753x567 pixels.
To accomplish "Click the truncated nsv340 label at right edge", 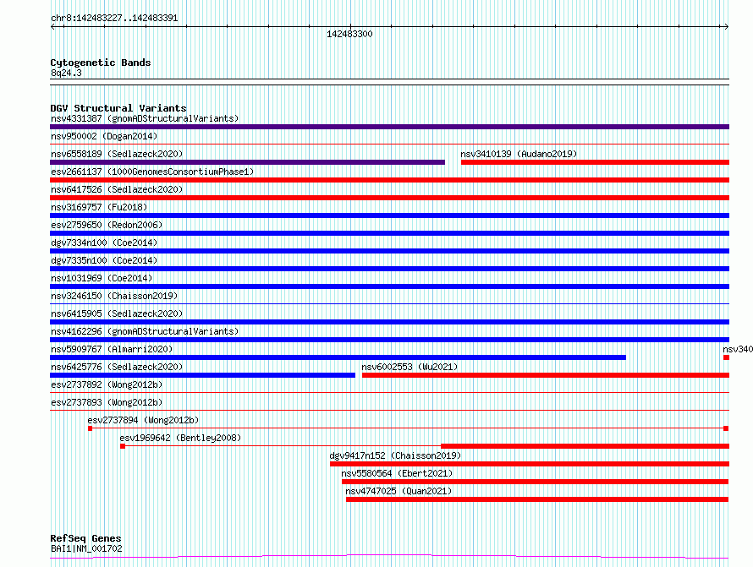I will coord(738,349).
